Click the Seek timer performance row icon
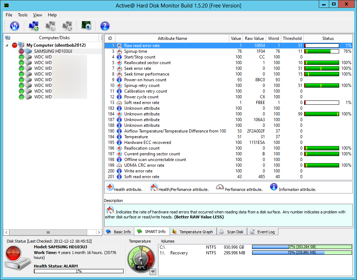Image resolution: width=357 pixels, height=280 pixels. click(x=119, y=74)
